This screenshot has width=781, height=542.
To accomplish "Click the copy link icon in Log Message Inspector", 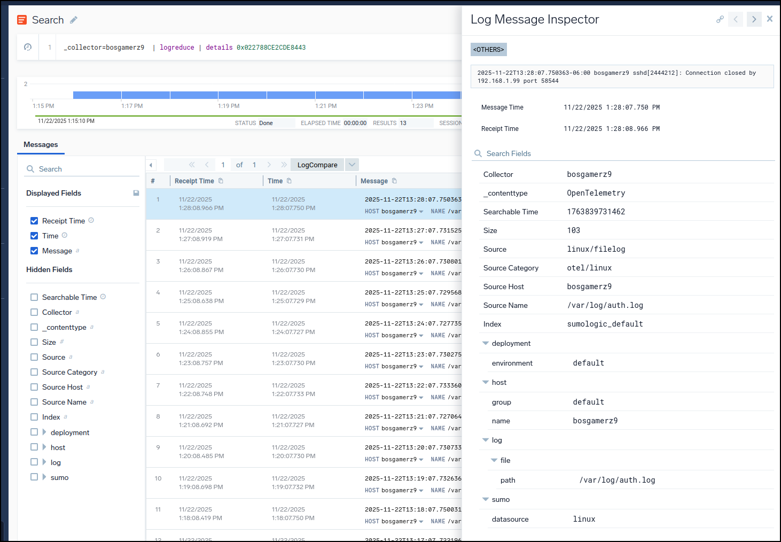I will click(x=720, y=19).
